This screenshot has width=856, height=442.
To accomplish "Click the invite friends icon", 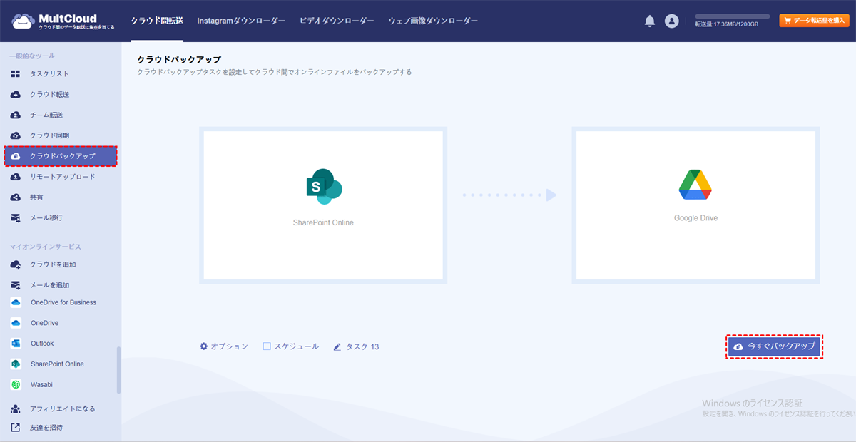I will point(16,428).
